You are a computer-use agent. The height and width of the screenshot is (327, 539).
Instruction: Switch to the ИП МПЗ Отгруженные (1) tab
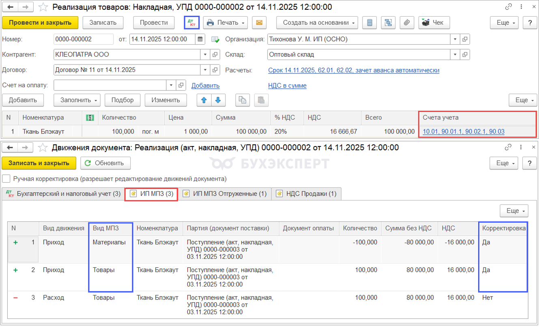click(225, 194)
